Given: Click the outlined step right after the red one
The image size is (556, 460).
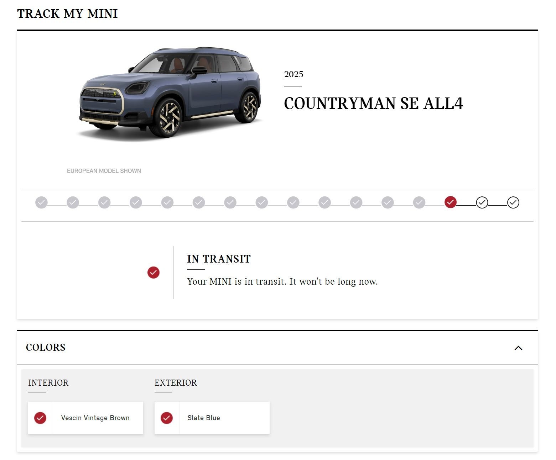Looking at the screenshot, I should (482, 202).
